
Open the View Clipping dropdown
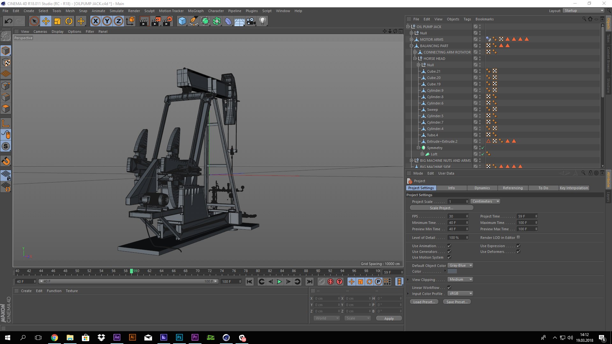point(460,279)
